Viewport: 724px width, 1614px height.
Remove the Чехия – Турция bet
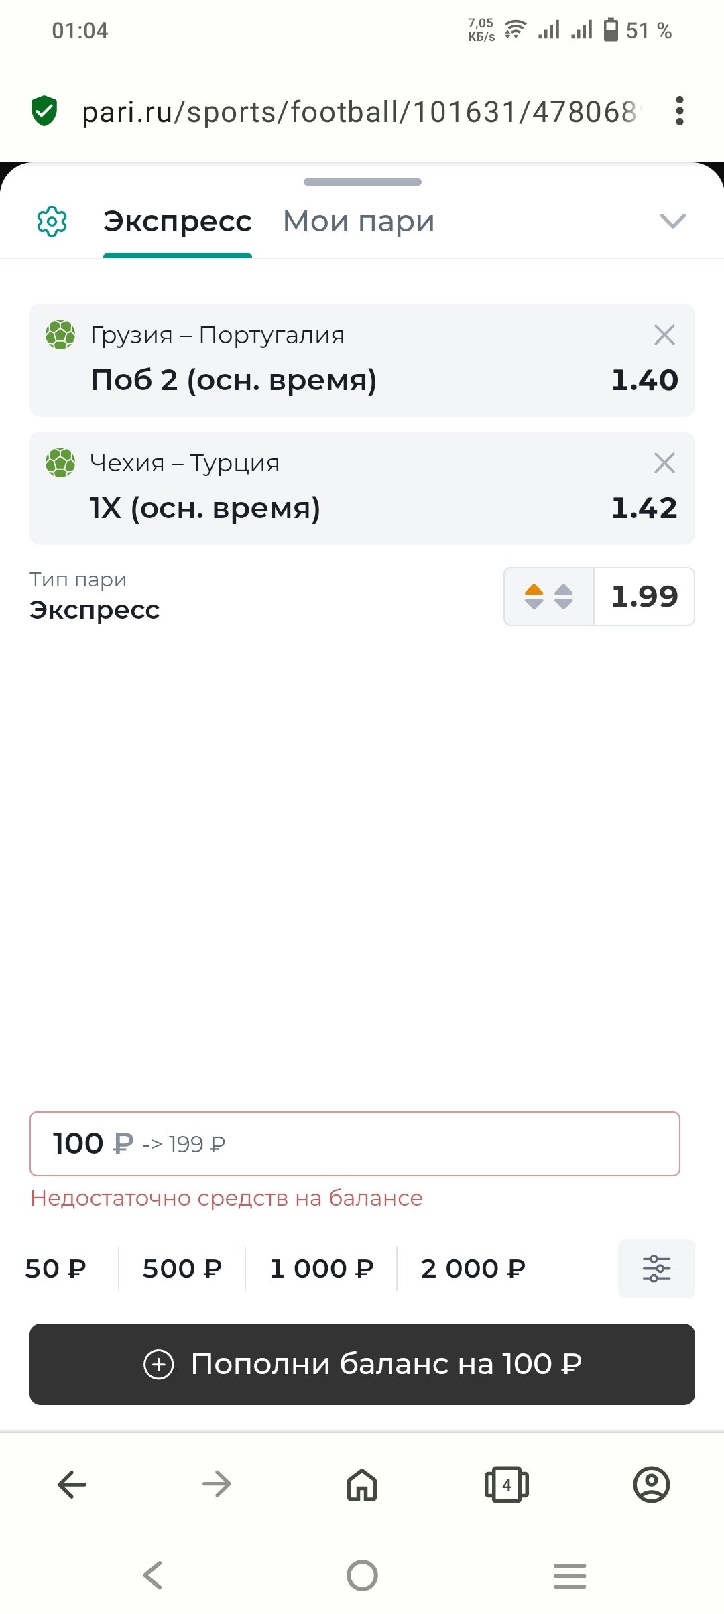(x=664, y=462)
